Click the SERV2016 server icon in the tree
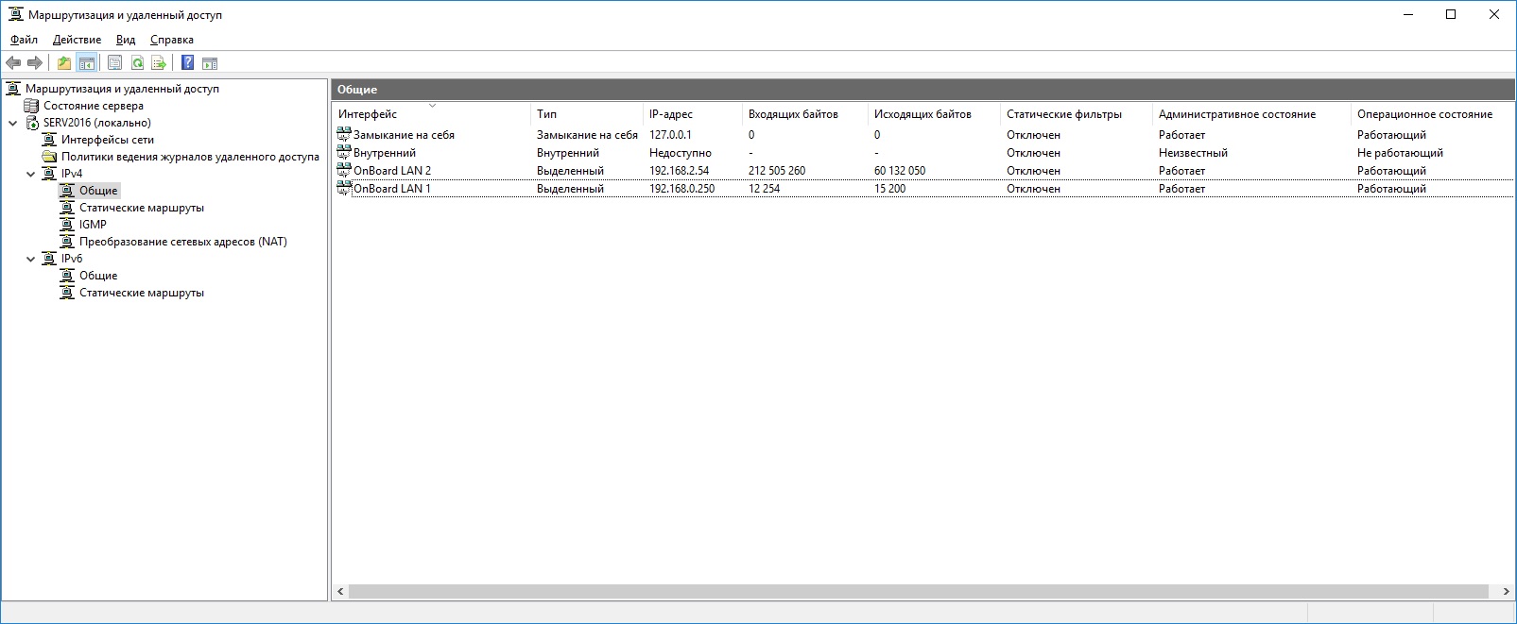 (x=32, y=123)
